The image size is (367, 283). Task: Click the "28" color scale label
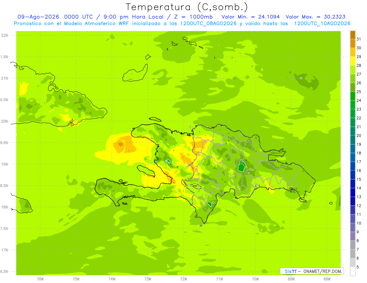point(359,65)
